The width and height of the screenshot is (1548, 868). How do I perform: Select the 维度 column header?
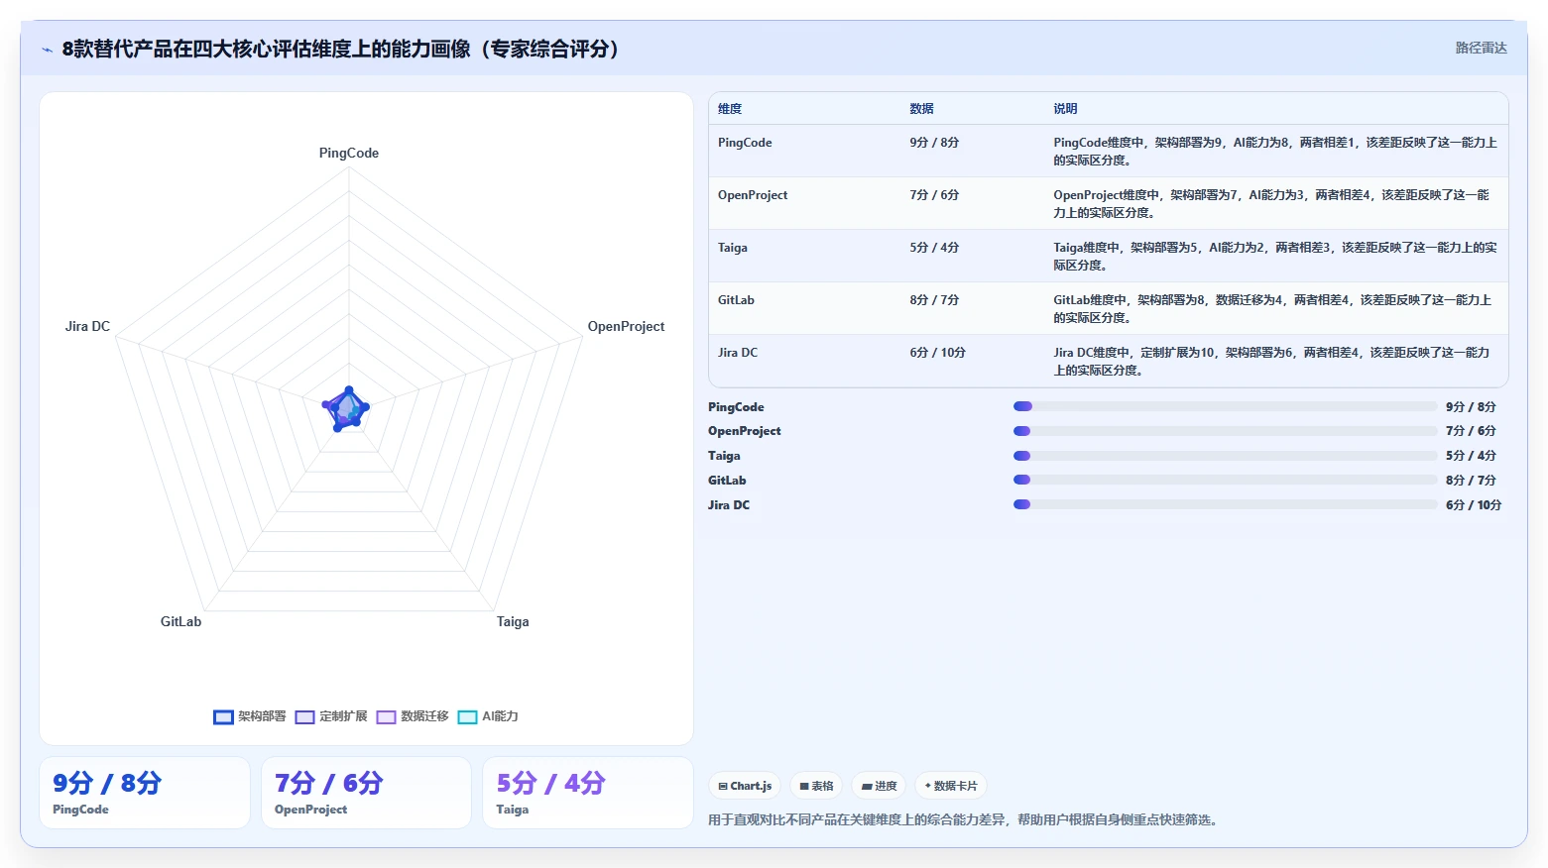click(730, 109)
